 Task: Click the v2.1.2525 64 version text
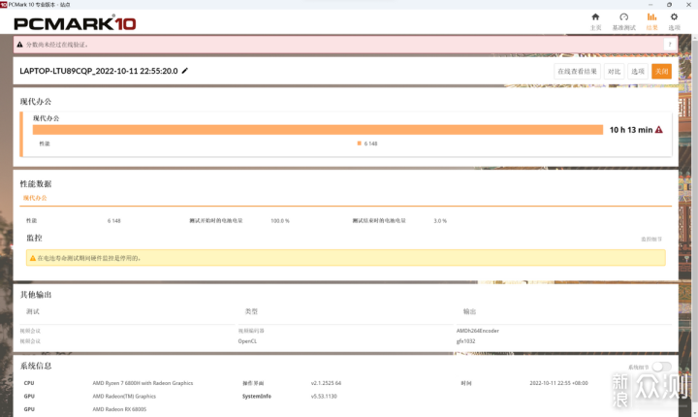click(x=326, y=383)
